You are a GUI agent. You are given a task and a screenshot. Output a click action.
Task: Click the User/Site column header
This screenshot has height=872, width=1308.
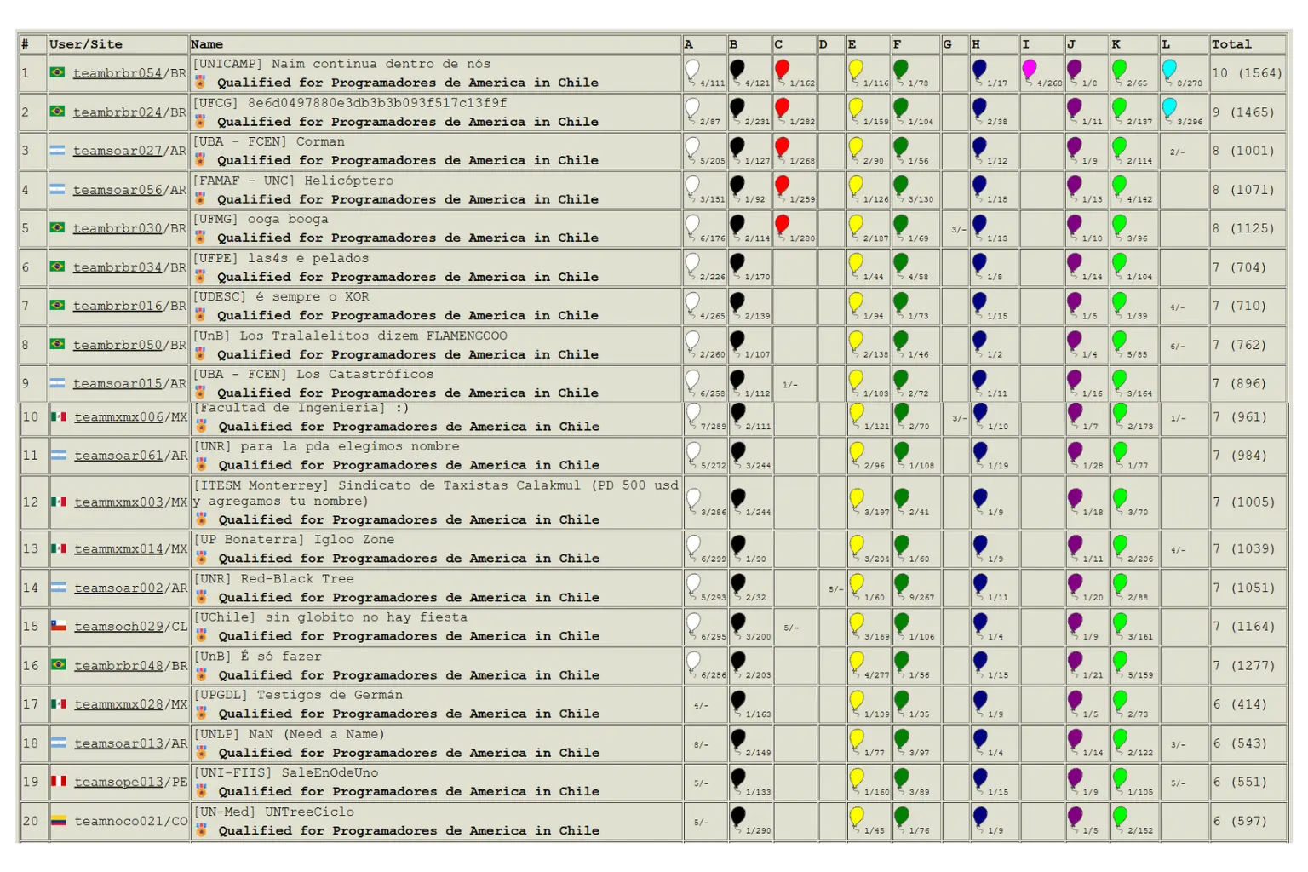(x=86, y=44)
